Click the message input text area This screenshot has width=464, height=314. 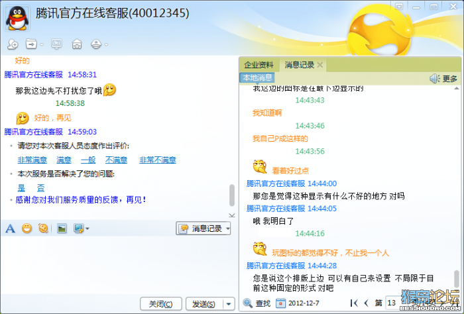(119, 264)
